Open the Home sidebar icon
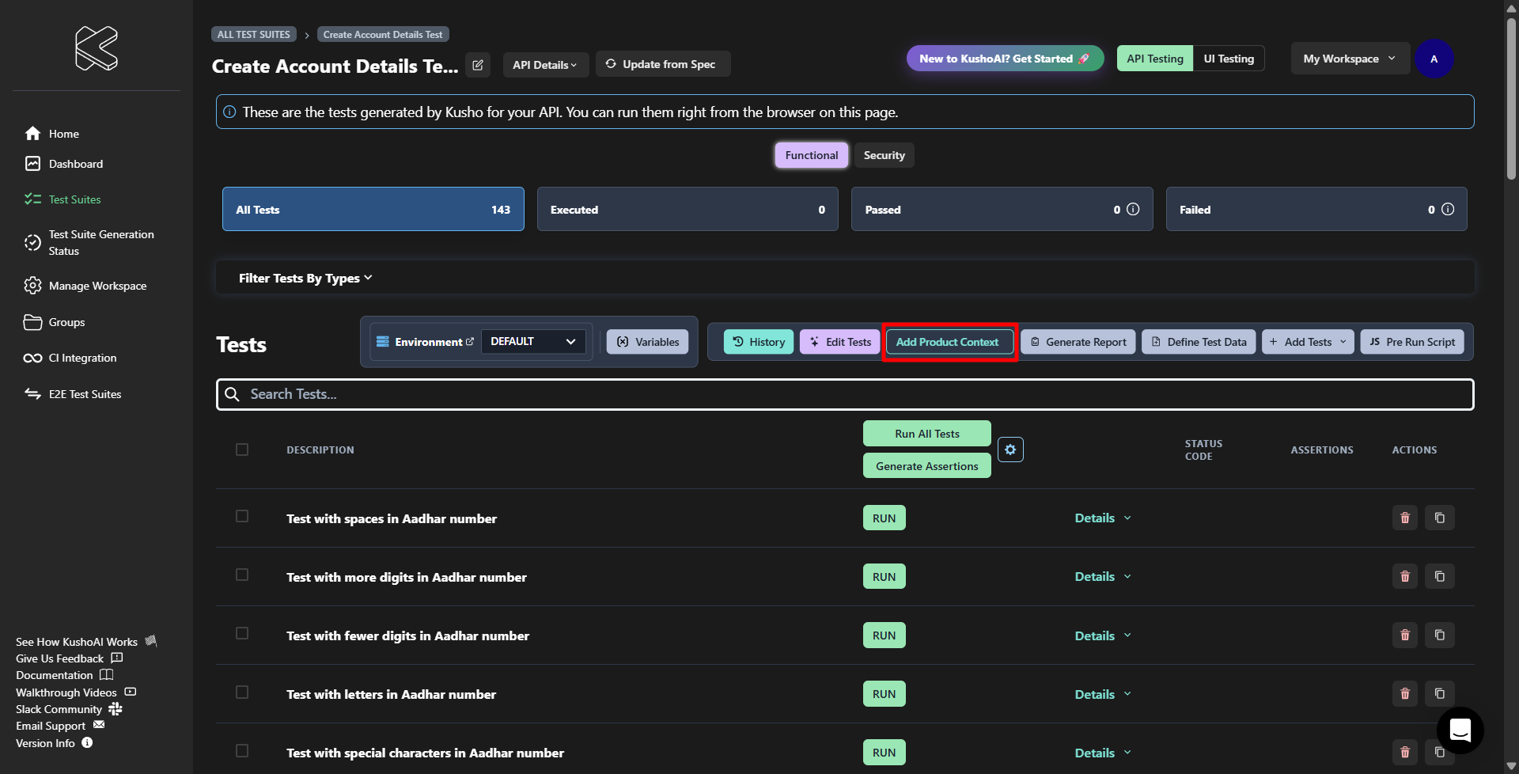The image size is (1519, 774). coord(32,134)
